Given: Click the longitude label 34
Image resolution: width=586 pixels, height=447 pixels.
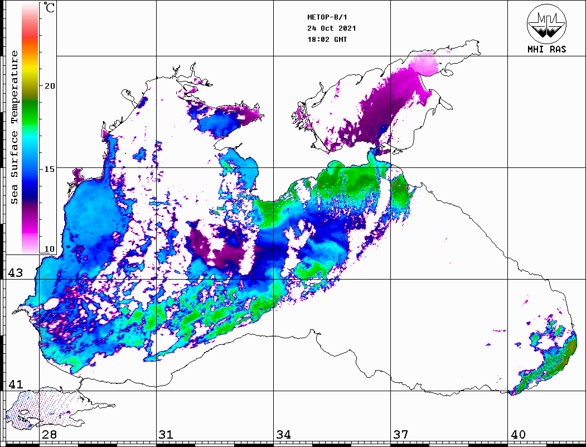Looking at the screenshot, I should click(x=284, y=434).
